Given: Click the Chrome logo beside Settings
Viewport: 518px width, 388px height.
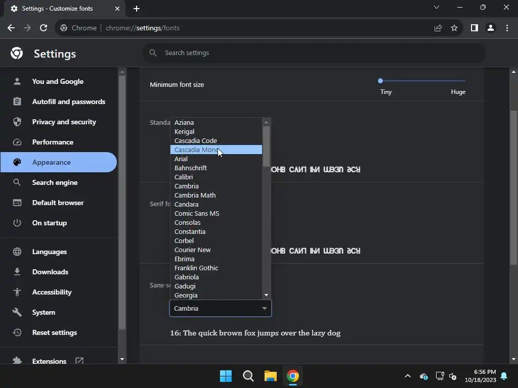Looking at the screenshot, I should point(17,53).
